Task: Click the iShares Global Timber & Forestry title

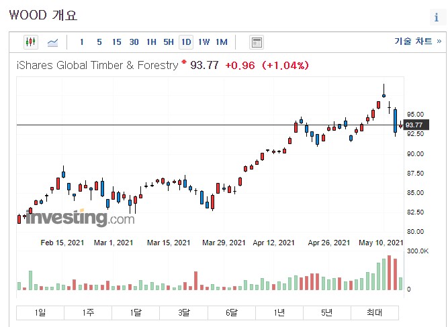Action: (x=97, y=65)
